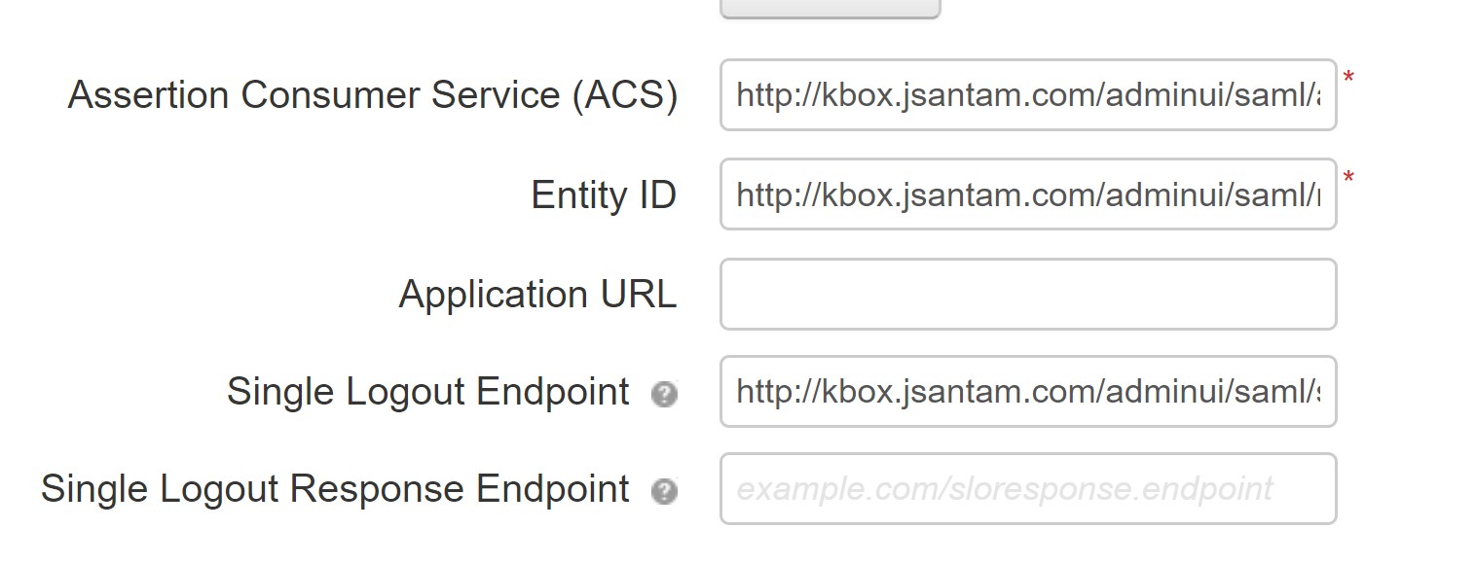
Task: Click the 'Single Logout Response Endpoint' label
Action: click(335, 489)
